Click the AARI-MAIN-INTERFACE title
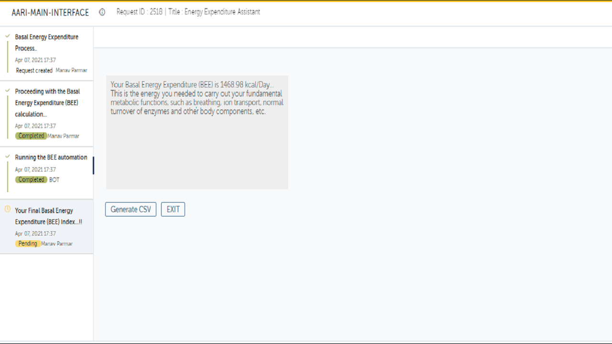The image size is (612, 344). (x=50, y=13)
